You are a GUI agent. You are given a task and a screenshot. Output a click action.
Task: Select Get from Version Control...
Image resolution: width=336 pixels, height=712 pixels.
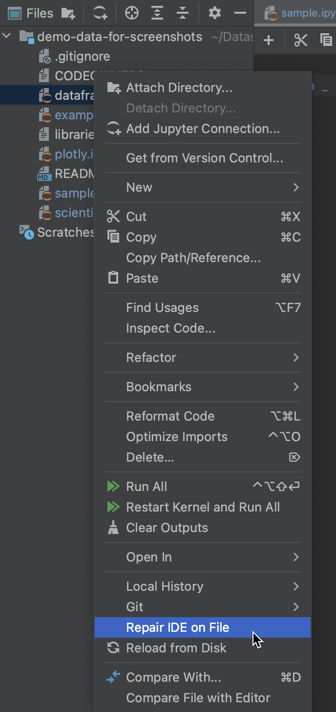pyautogui.click(x=203, y=158)
